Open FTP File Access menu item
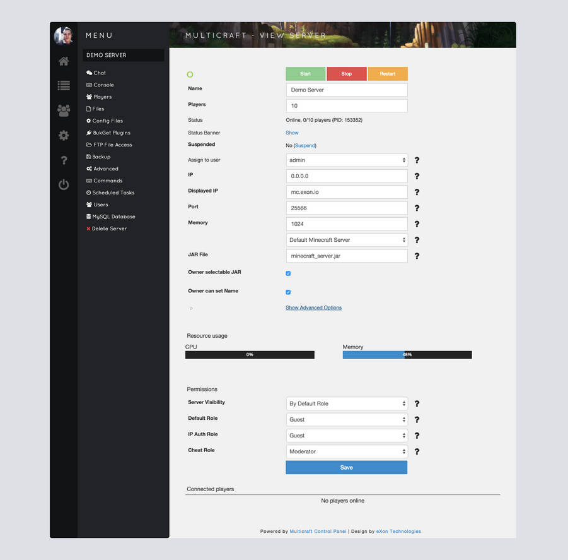The image size is (568, 560). click(x=109, y=145)
